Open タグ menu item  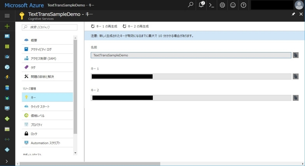tap(47, 68)
